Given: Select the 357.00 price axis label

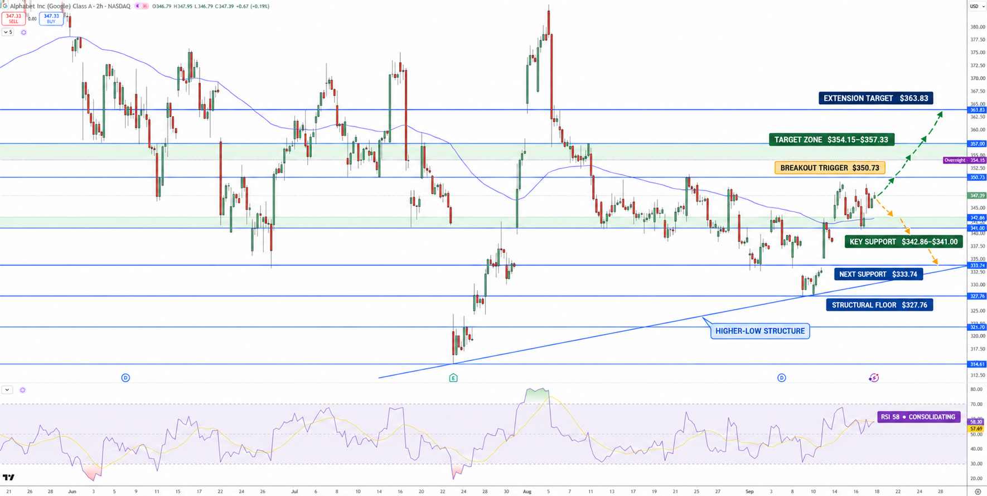Looking at the screenshot, I should [x=977, y=144].
